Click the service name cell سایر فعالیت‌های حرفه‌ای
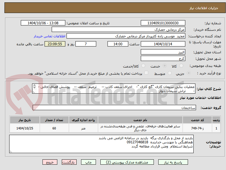This screenshot has width=226, height=170. click(x=140, y=128)
